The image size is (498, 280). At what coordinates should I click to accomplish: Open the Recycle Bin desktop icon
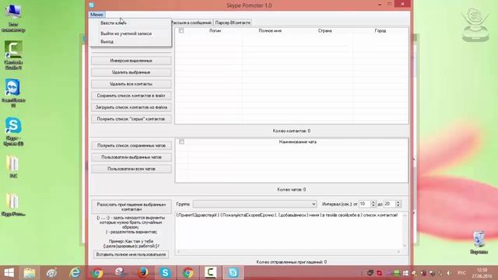coord(479,243)
